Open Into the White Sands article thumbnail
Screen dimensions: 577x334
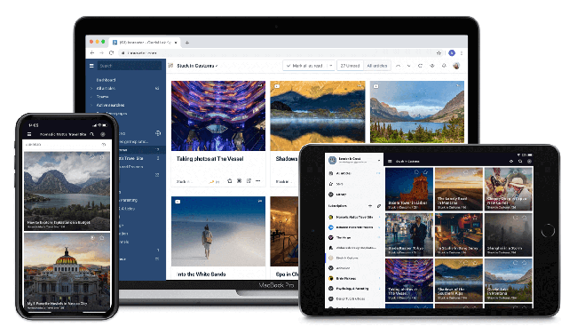218,231
